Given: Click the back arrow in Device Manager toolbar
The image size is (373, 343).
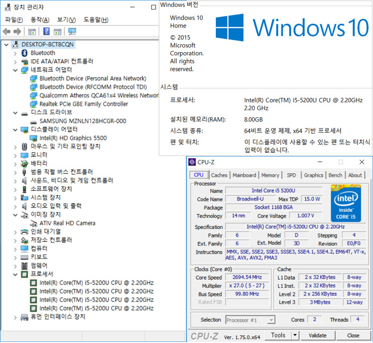Looking at the screenshot, I should (x=6, y=31).
